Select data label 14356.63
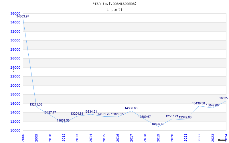This screenshot has width=229, height=143. [131, 108]
